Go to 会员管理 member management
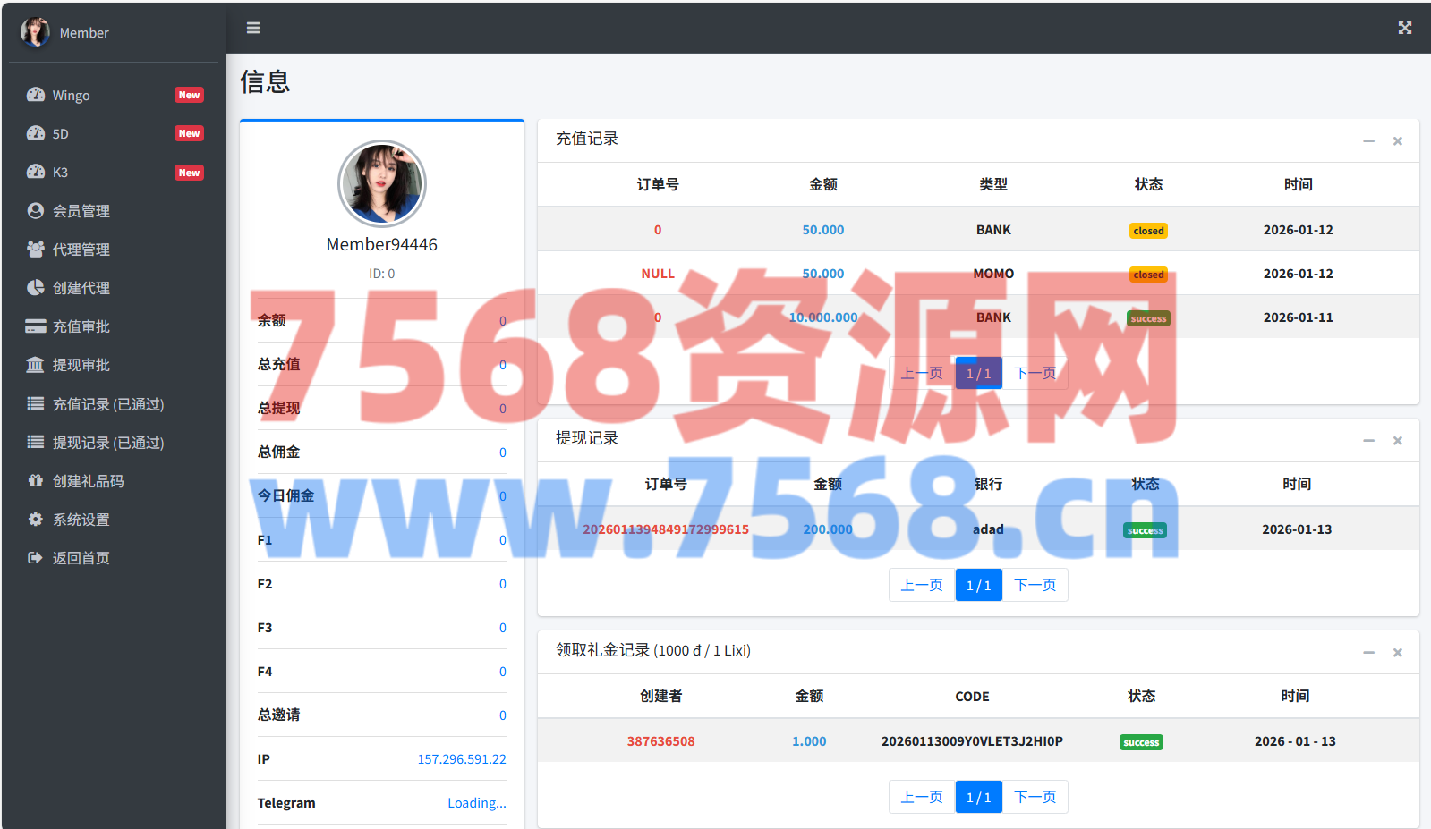Screen dimensions: 1431x829 point(81,211)
